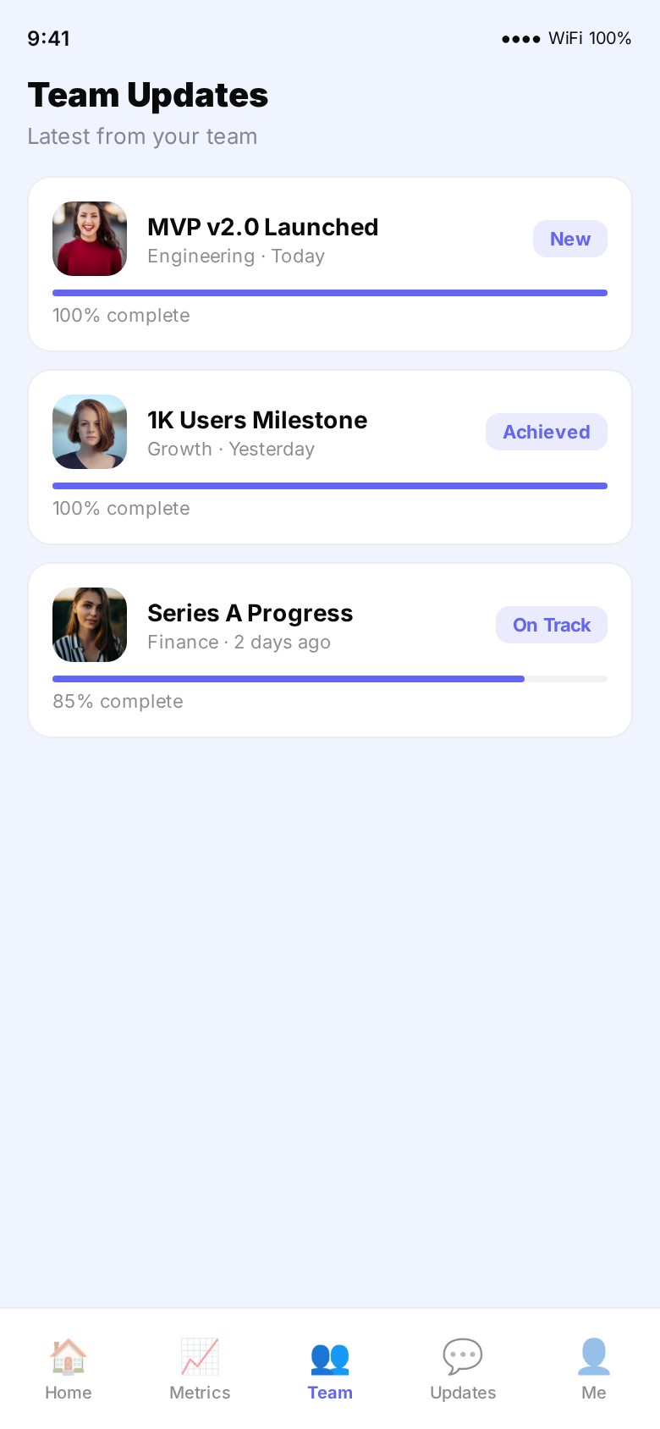
Task: Click the 1K Users progress bar
Action: coord(330,486)
